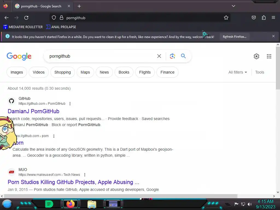Switch to Maps results
This screenshot has width=280, height=210.
[x=85, y=72]
